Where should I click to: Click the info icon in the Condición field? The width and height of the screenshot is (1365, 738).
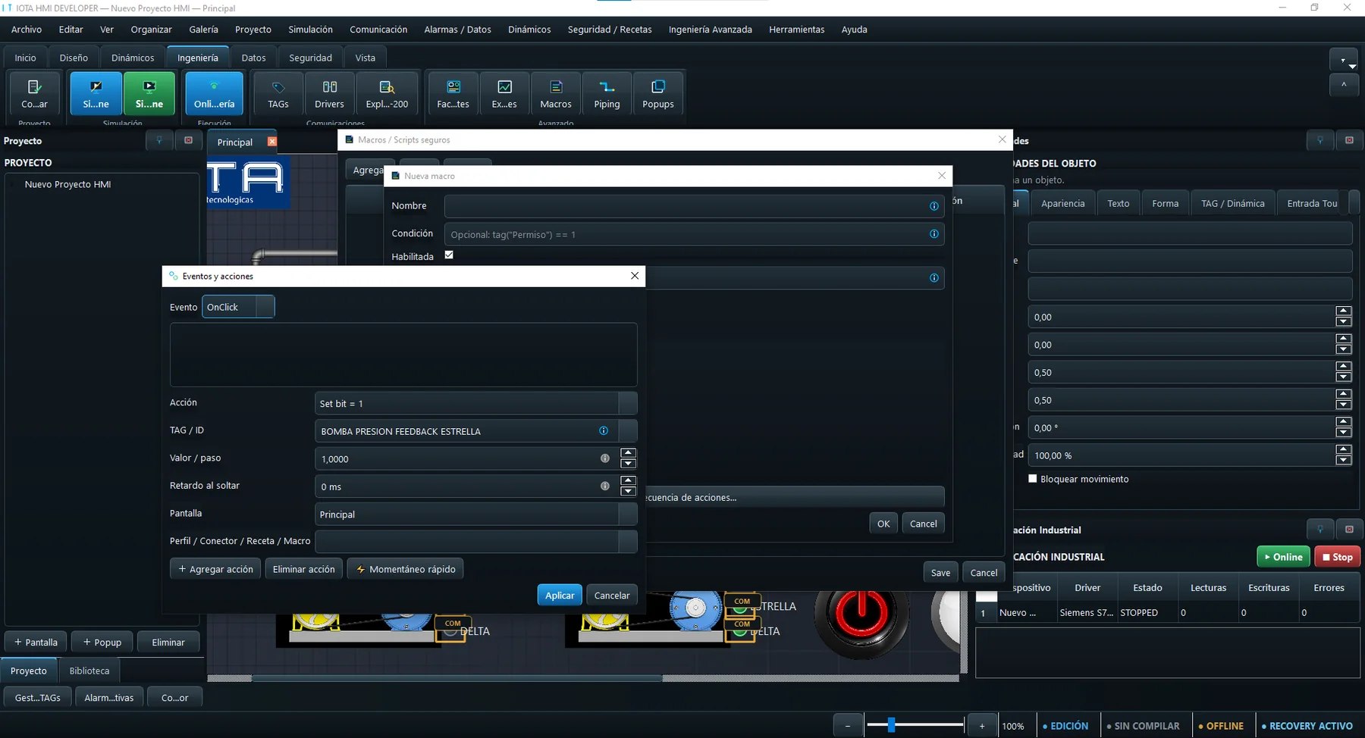tap(934, 234)
